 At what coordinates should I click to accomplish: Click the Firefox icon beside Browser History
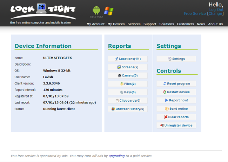(x=113, y=109)
